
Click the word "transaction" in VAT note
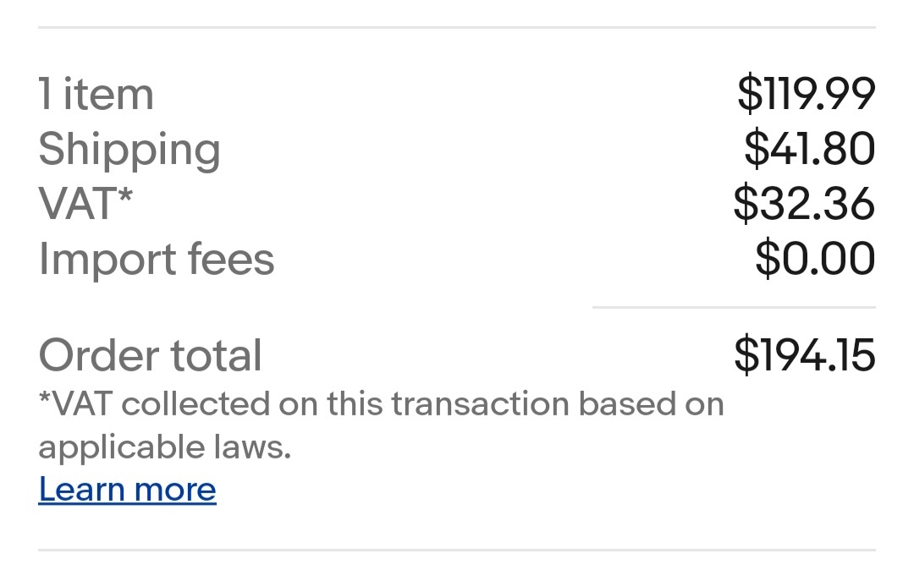tap(483, 404)
